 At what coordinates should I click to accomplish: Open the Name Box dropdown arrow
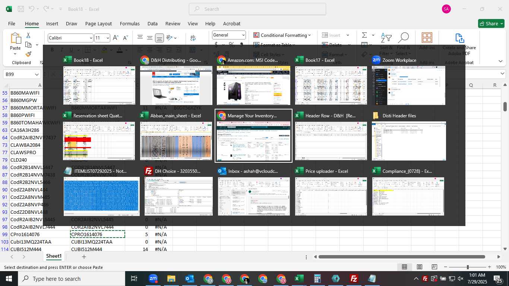click(37, 74)
